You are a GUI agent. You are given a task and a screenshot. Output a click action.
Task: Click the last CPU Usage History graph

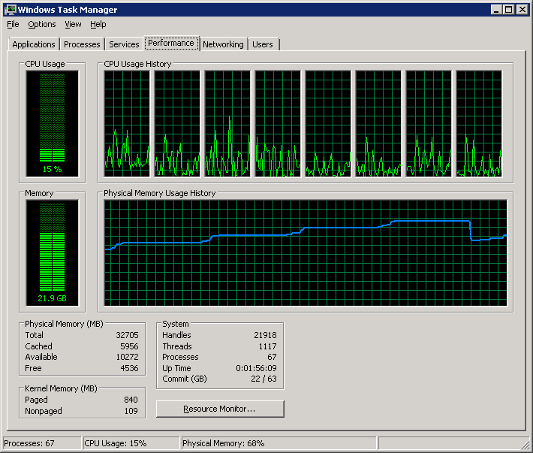click(x=479, y=124)
